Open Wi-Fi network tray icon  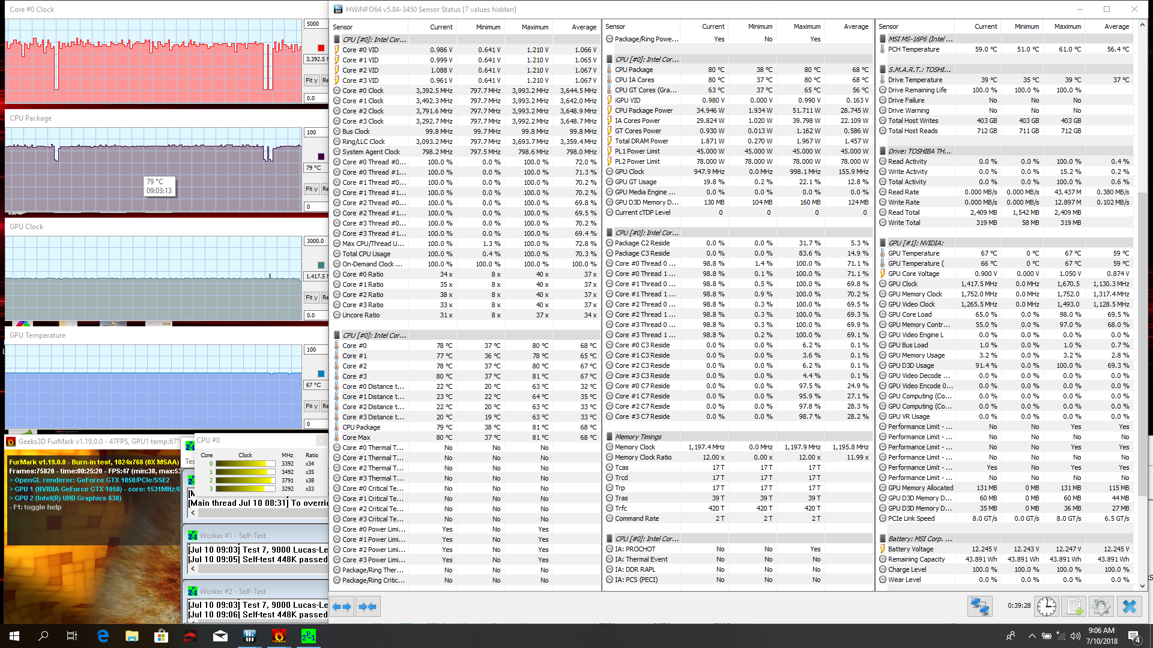(1061, 636)
